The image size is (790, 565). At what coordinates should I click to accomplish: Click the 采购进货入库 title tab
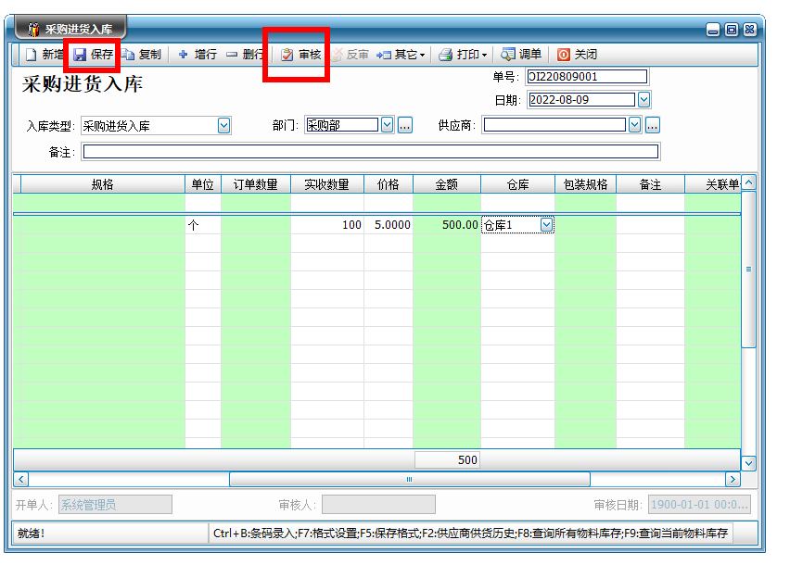point(71,29)
